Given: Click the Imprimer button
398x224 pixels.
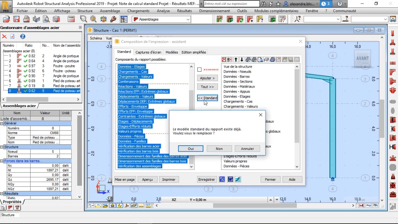Looking at the screenshot, I should (169, 179).
